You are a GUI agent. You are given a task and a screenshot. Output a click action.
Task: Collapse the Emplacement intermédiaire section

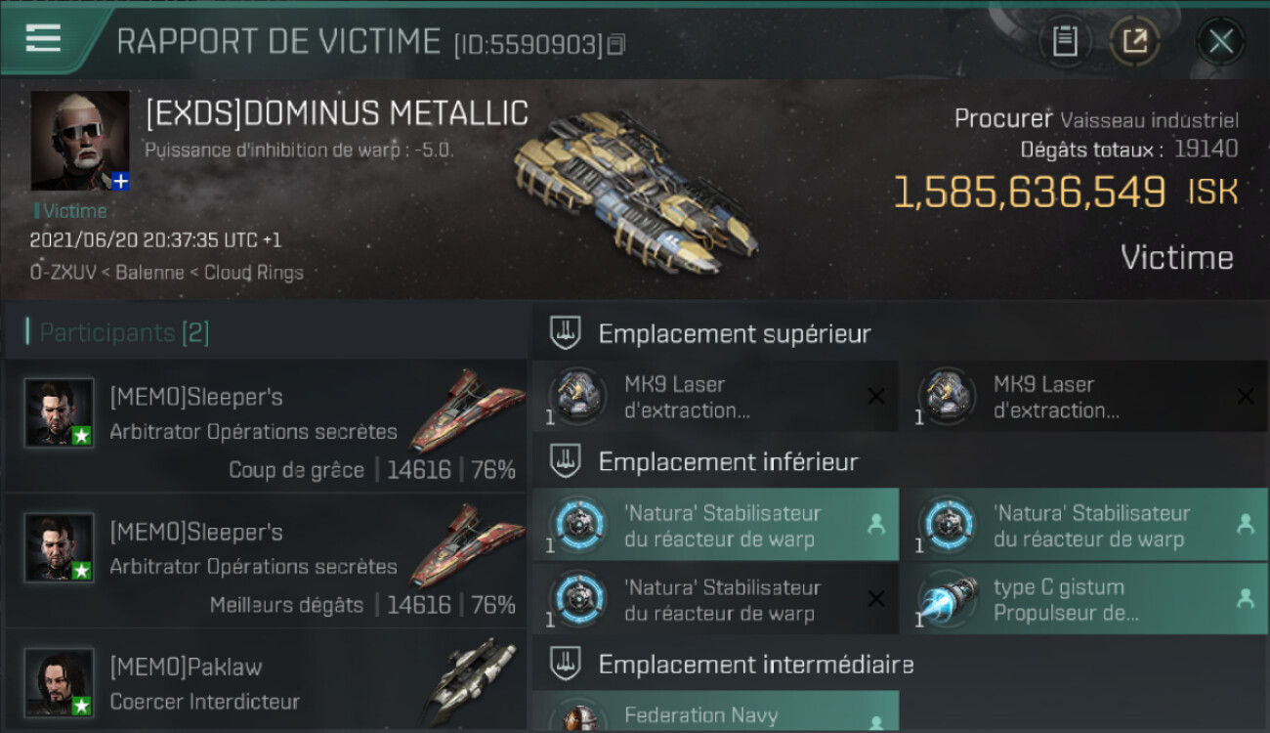566,665
